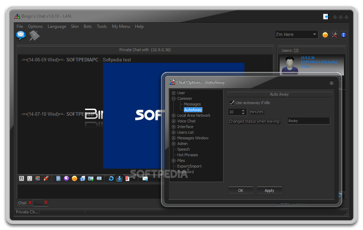The width and height of the screenshot is (363, 230).
Task: Click the blue arrow icon in title bar
Action: (326, 17)
